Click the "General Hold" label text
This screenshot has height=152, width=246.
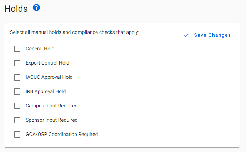tap(40, 49)
